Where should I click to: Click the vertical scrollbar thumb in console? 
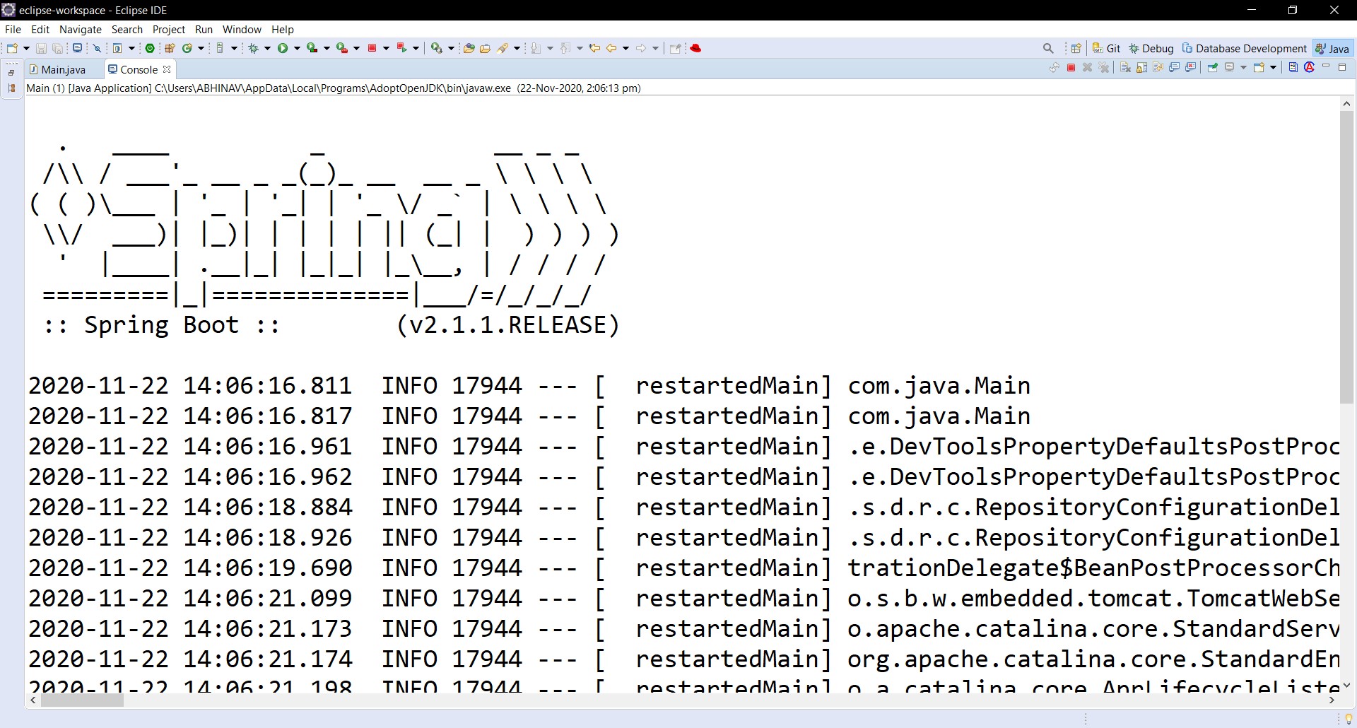1346,257
